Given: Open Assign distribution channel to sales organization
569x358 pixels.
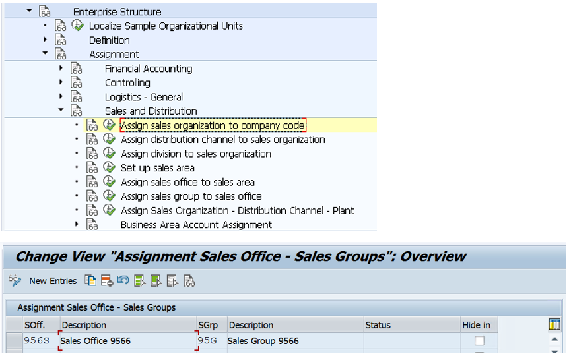Looking at the screenshot, I should point(222,140).
